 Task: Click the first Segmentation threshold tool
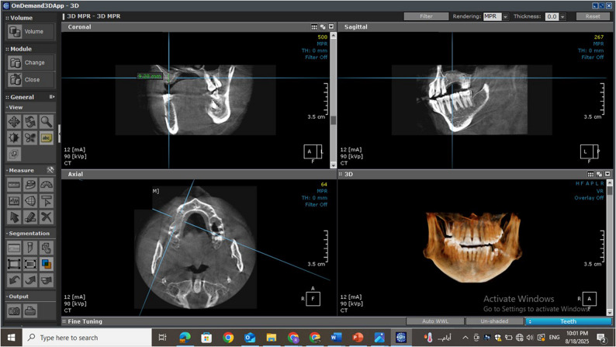[x=14, y=248]
